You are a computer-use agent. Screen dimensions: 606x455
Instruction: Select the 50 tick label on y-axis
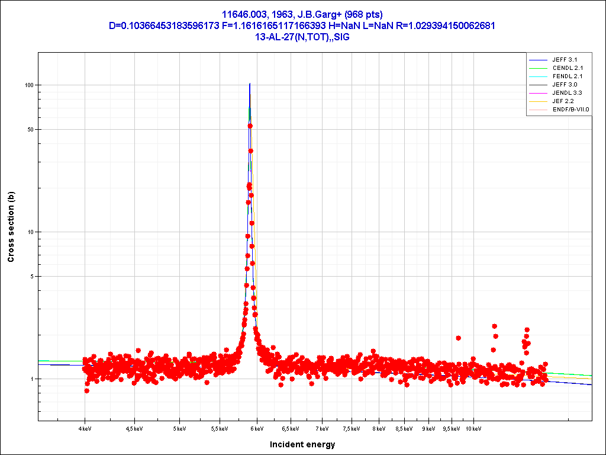(29, 129)
